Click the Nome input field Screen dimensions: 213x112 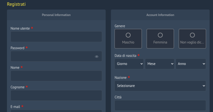coord(56,76)
